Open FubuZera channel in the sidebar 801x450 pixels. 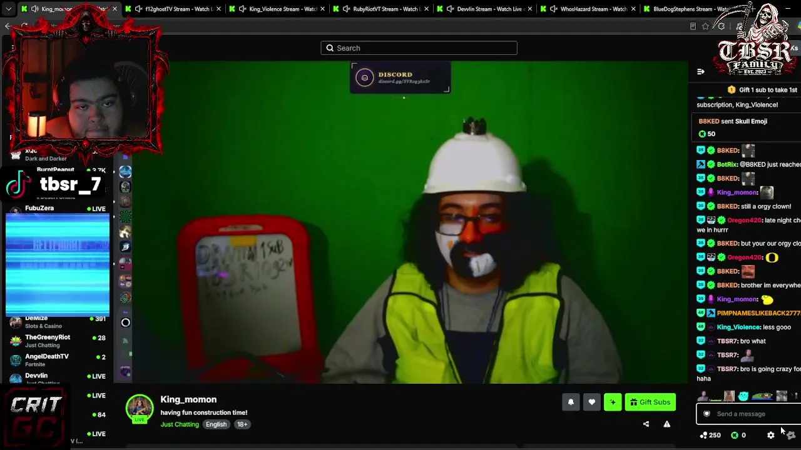click(x=56, y=208)
